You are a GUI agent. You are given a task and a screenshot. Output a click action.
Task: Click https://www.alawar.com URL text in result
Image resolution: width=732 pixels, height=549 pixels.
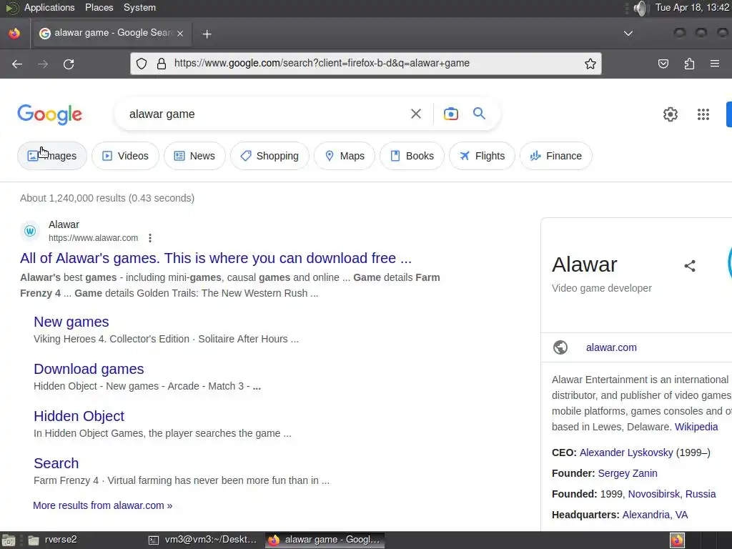[x=94, y=238]
